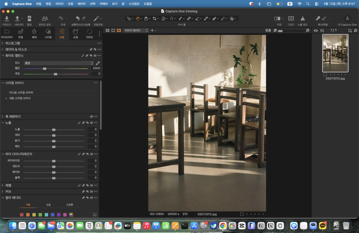
Task: Select the pointer cursor tool
Action: coord(129,18)
